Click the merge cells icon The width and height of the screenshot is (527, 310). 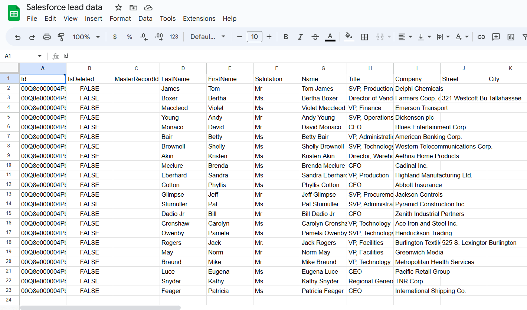[x=380, y=37]
